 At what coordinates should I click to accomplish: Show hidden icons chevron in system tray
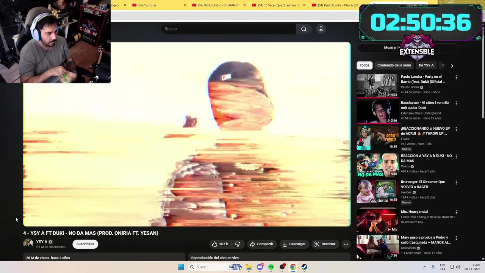coord(424,267)
